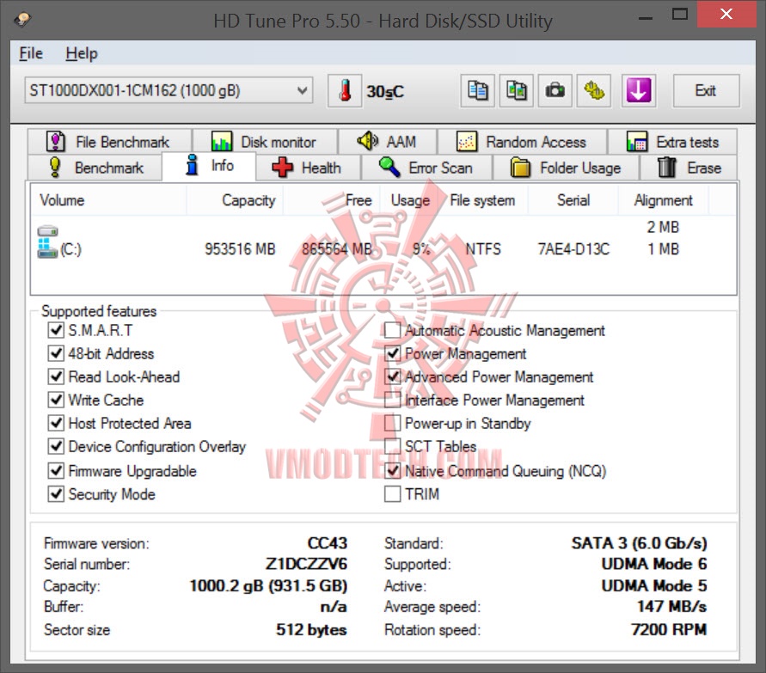Open the options gear-wrench icon

click(594, 91)
